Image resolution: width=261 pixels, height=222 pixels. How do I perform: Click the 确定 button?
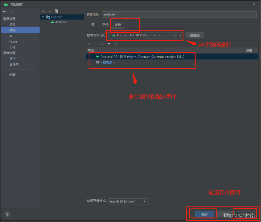tap(204, 215)
